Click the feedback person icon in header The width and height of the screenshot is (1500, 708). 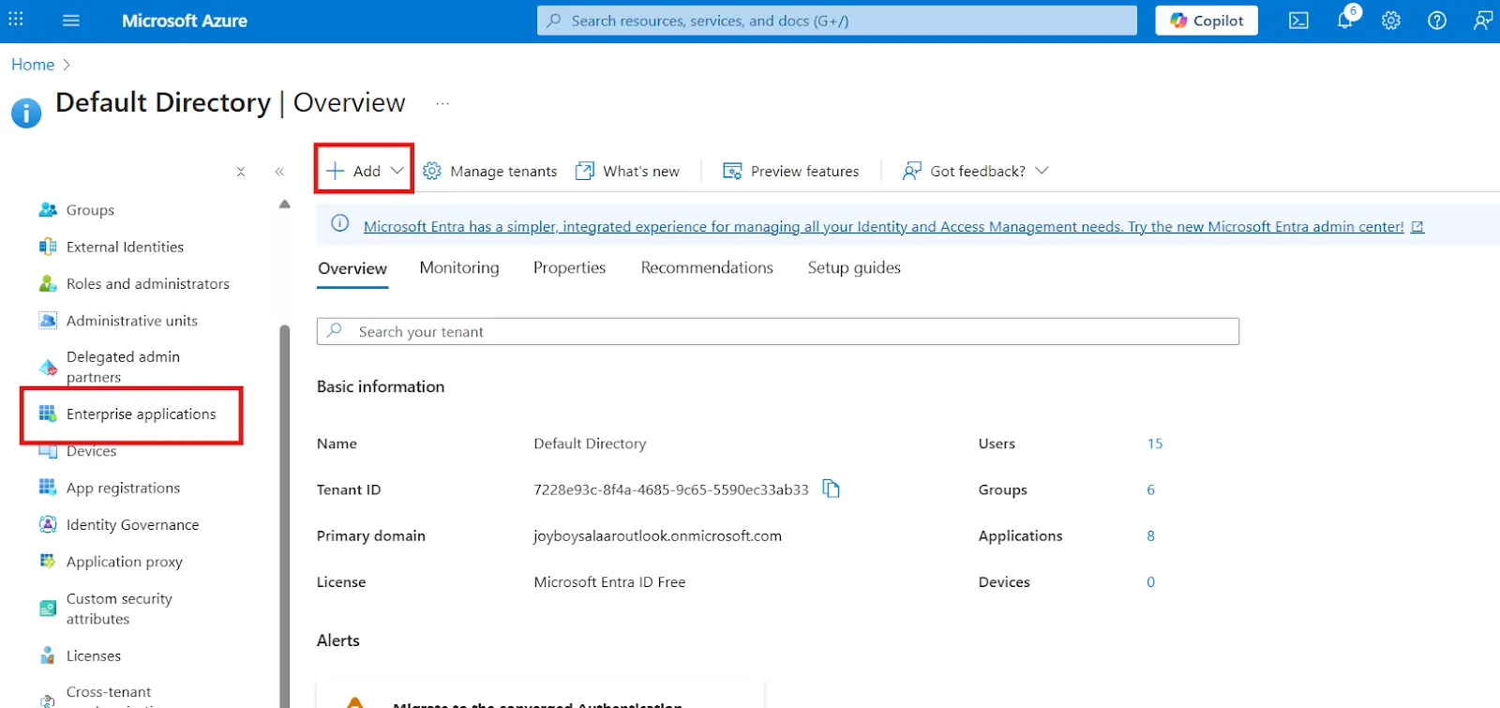pos(1482,21)
